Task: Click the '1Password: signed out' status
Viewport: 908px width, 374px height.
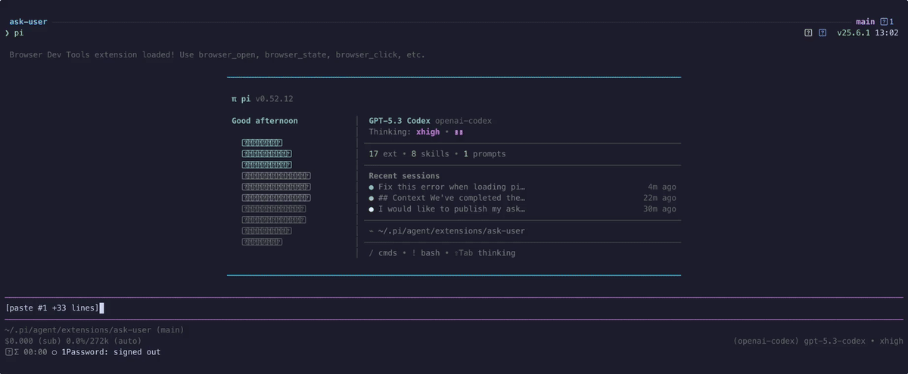Action: point(111,352)
